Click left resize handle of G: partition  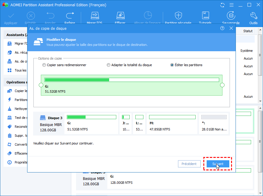[x=41, y=85]
